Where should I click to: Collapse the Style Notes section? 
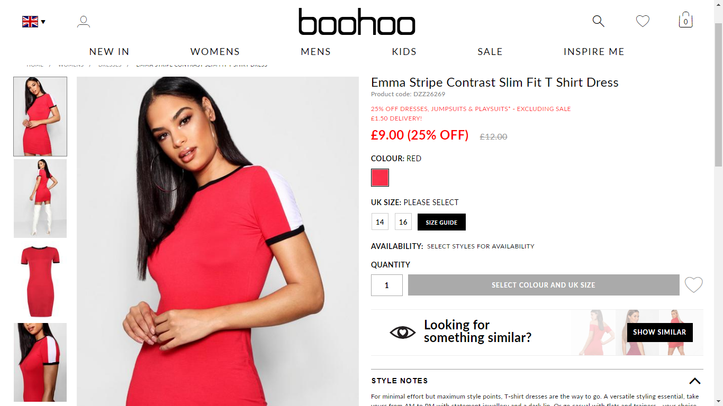(694, 381)
